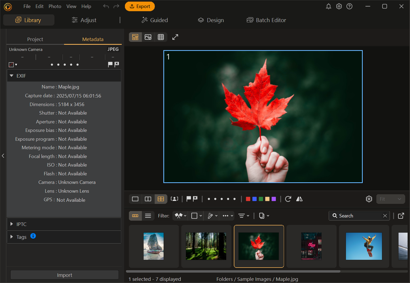This screenshot has height=283, width=410.
Task: Rotate the photo clockwise
Action: click(x=288, y=199)
